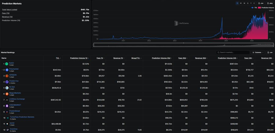This screenshot has width=275, height=133.
Task: Sort by Mcap/TVL column
Action: (136, 58)
